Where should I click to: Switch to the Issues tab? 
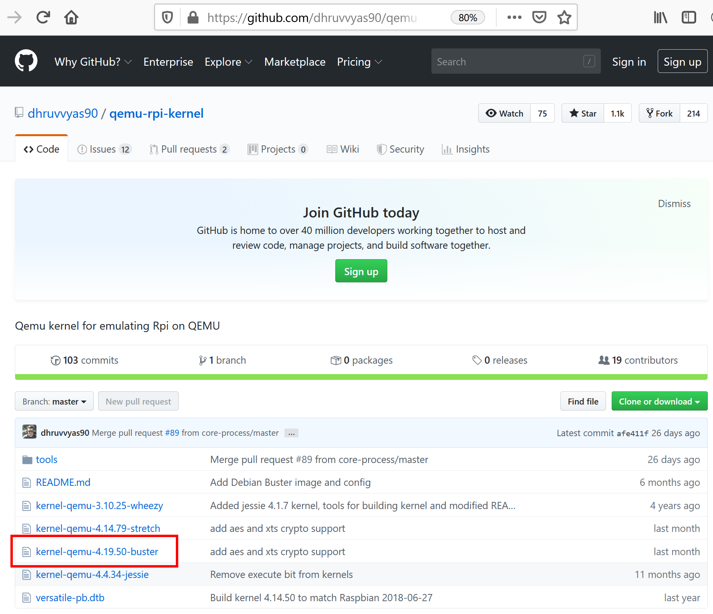(104, 149)
